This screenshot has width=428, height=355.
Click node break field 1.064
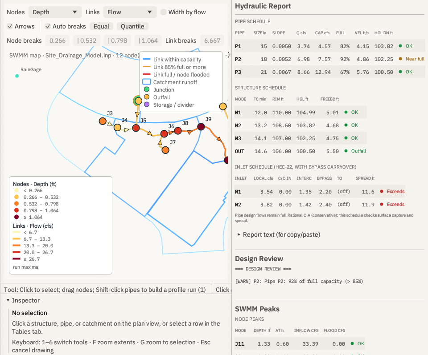tap(148, 40)
